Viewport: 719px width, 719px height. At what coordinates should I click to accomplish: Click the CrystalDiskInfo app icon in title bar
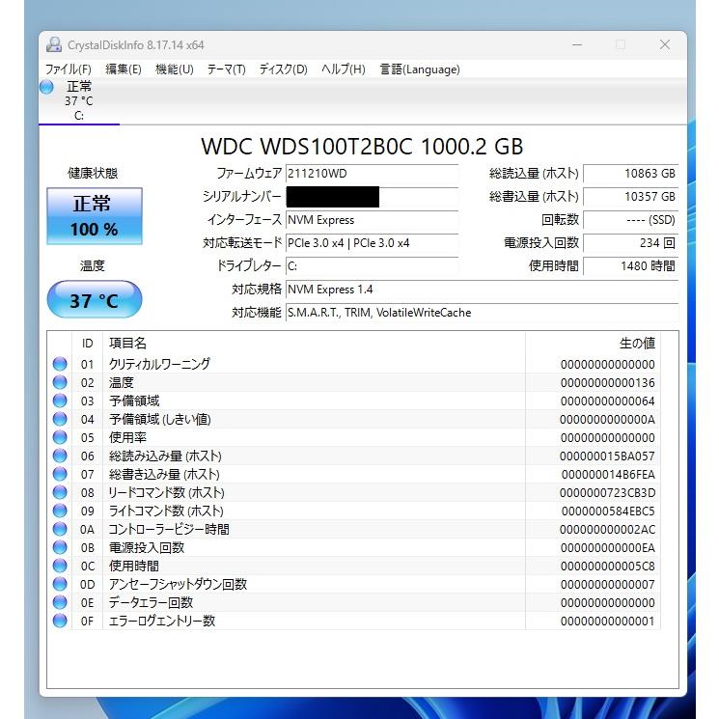(54, 45)
